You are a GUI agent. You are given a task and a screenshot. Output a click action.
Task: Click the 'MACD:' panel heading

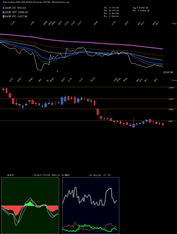[11, 175]
